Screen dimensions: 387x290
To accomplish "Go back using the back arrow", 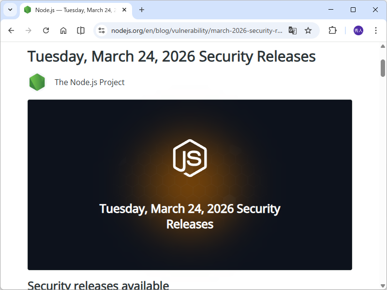I will tap(11, 30).
